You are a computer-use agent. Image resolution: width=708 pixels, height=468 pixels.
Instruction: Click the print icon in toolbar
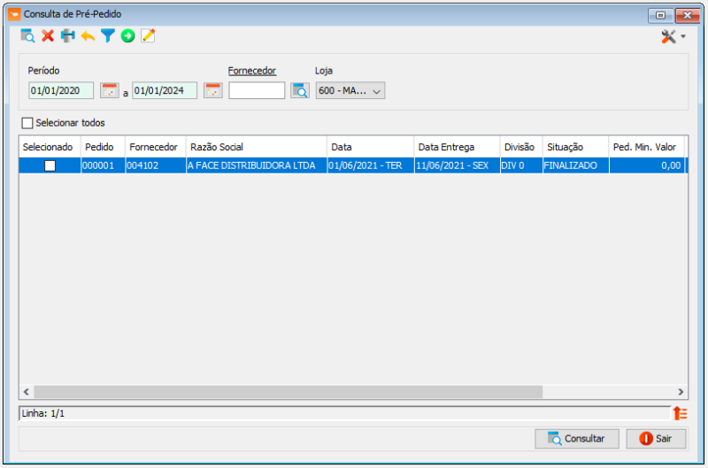point(68,36)
